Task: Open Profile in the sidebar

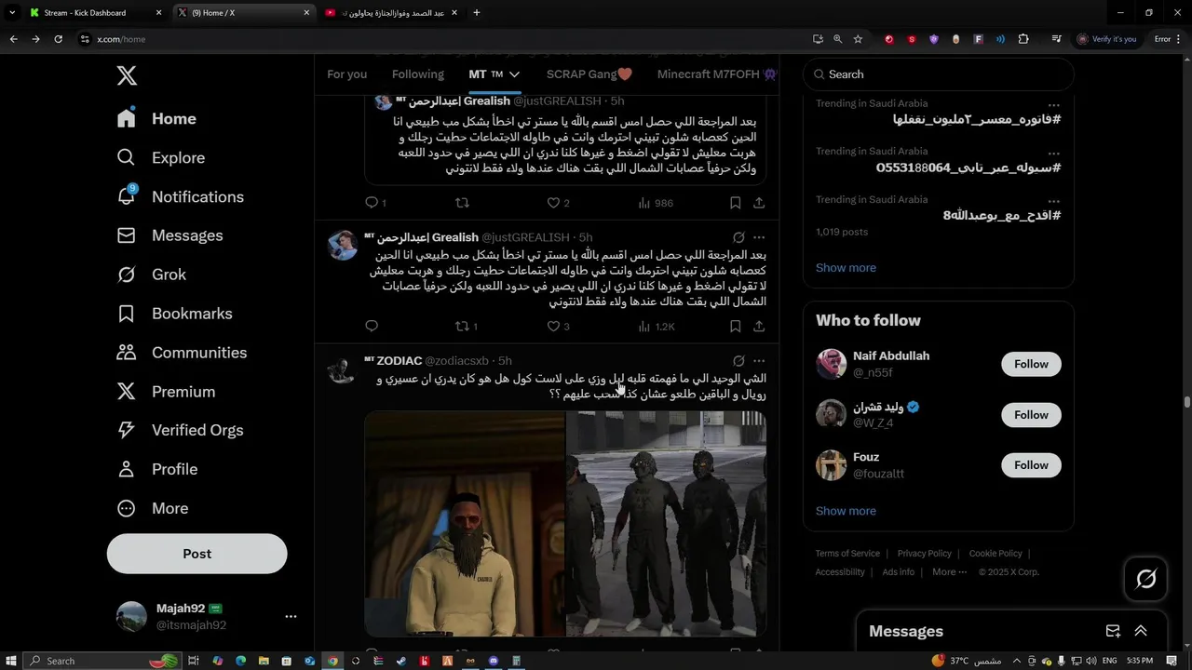Action: (156, 469)
